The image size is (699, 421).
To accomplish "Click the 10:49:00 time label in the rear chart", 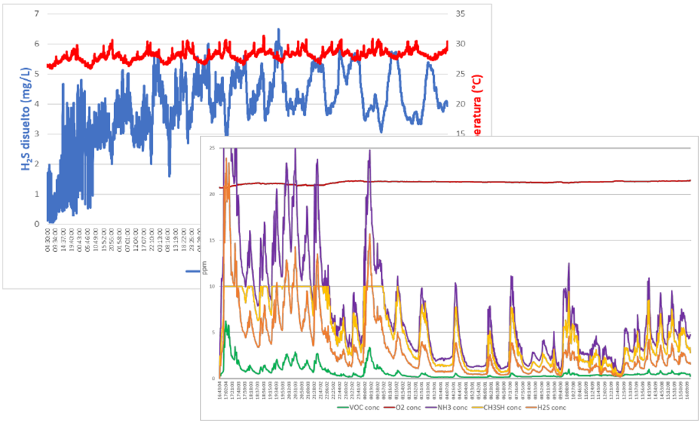I will [96, 239].
